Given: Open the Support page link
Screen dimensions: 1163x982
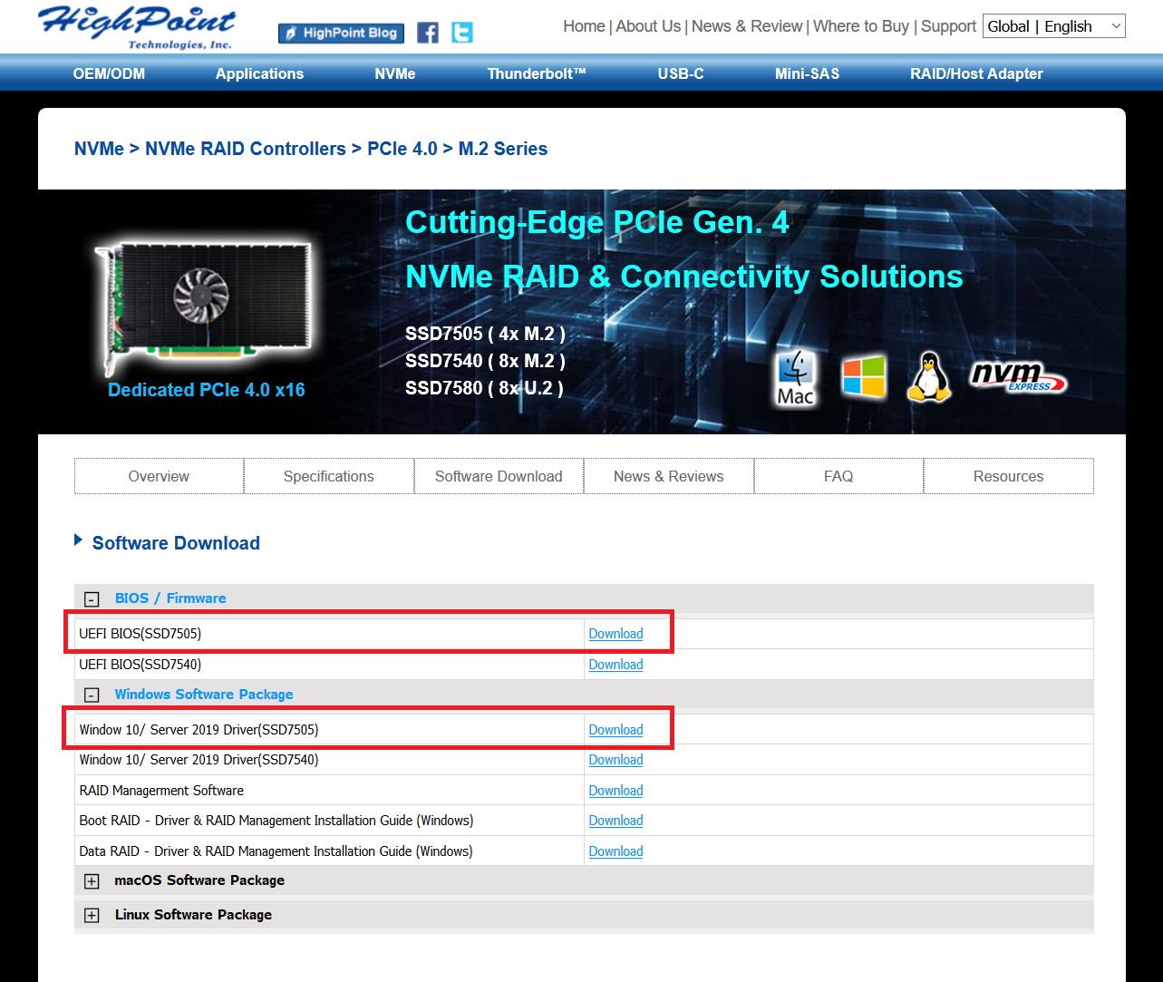Looking at the screenshot, I should pyautogui.click(x=948, y=26).
